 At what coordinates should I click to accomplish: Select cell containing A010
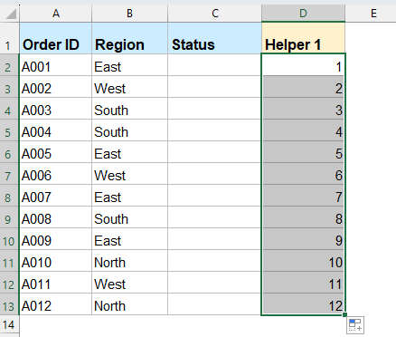click(x=56, y=261)
